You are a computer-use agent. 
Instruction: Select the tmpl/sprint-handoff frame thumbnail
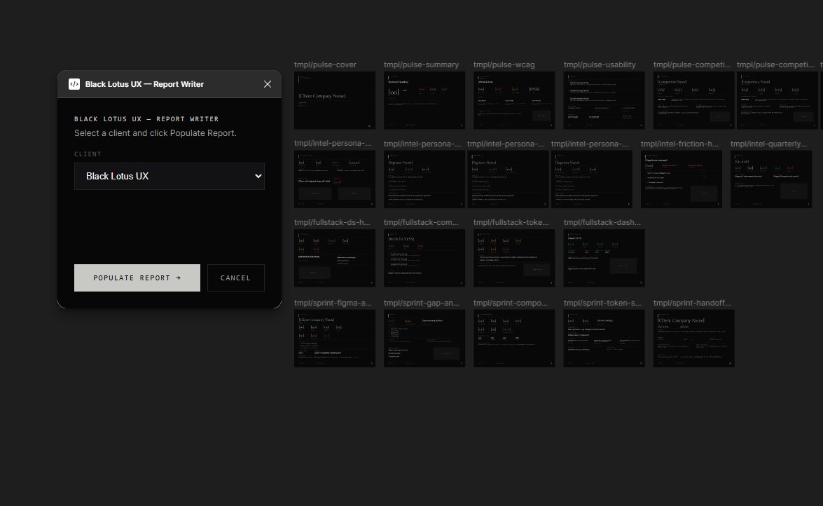click(693, 338)
